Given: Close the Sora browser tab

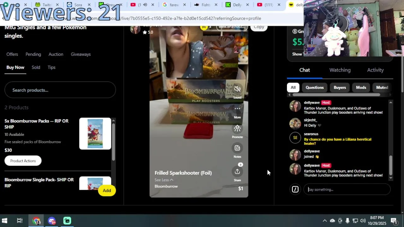Looking at the screenshot, I should click(89, 5).
